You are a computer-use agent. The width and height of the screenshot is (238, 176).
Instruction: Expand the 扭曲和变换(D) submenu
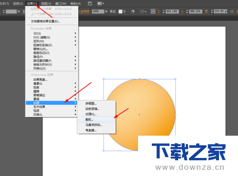pyautogui.click(x=52, y=45)
